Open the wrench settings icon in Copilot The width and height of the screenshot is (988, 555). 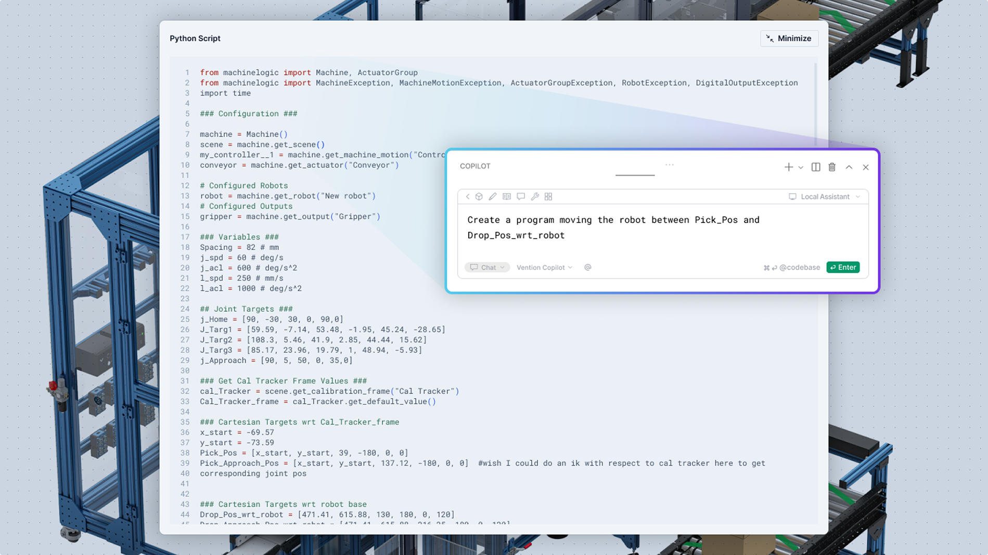tap(535, 196)
